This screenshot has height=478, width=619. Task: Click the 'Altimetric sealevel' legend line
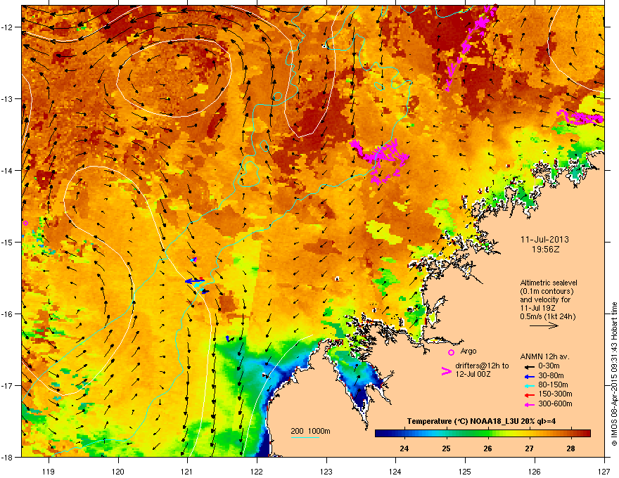tap(549, 283)
